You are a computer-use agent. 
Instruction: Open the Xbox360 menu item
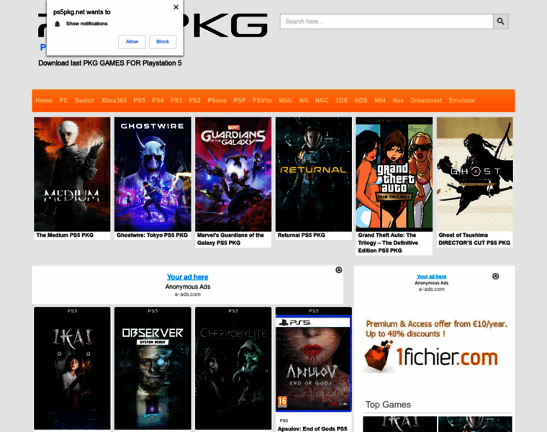click(114, 101)
